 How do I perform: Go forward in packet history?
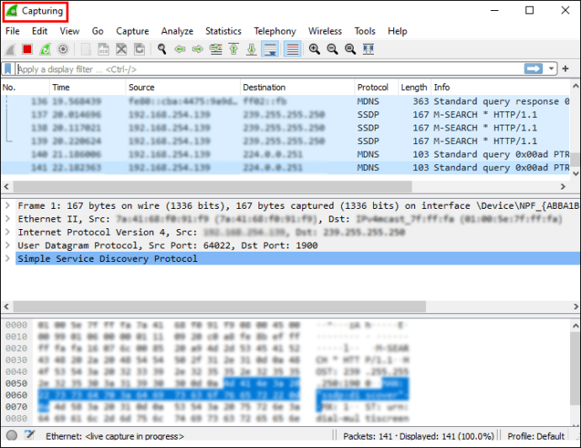click(198, 50)
